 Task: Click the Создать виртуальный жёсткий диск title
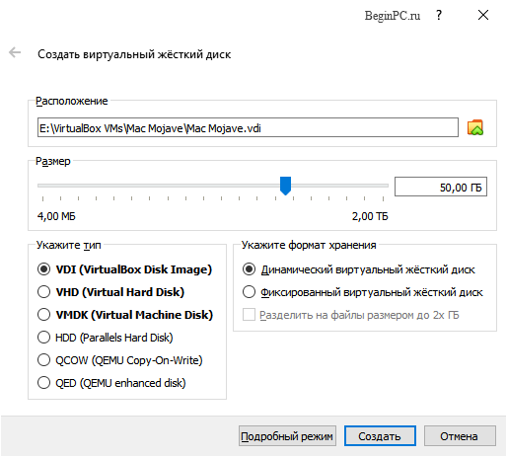[x=134, y=54]
